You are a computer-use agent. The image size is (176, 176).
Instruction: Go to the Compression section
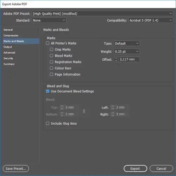[x=11, y=35]
